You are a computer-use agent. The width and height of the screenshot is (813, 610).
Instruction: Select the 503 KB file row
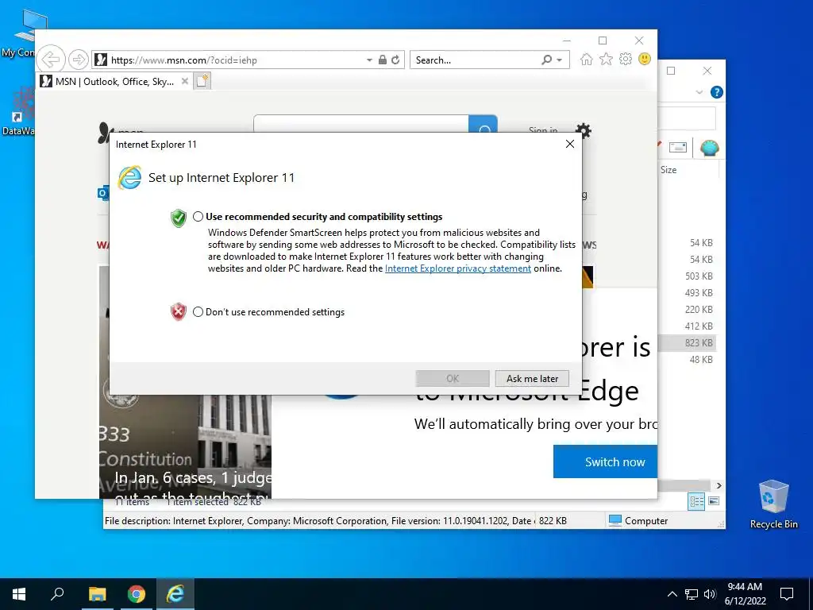point(698,276)
